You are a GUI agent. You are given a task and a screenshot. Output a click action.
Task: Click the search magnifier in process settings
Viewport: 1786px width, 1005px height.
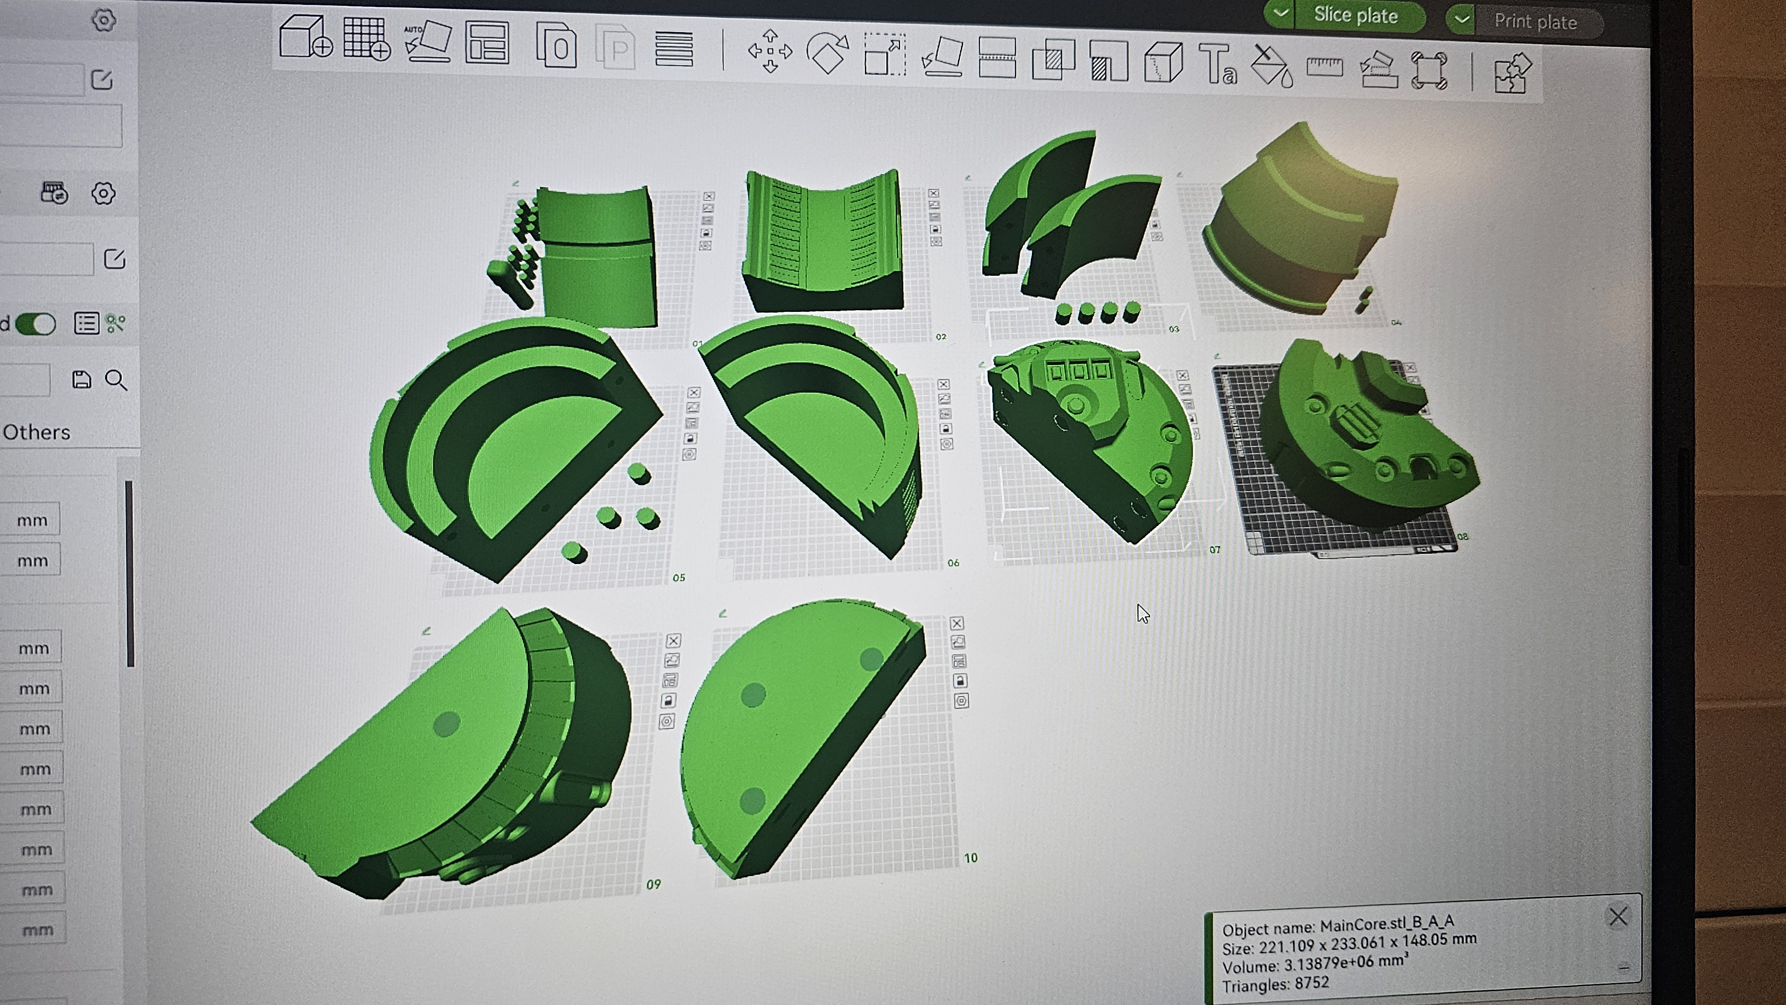point(116,380)
